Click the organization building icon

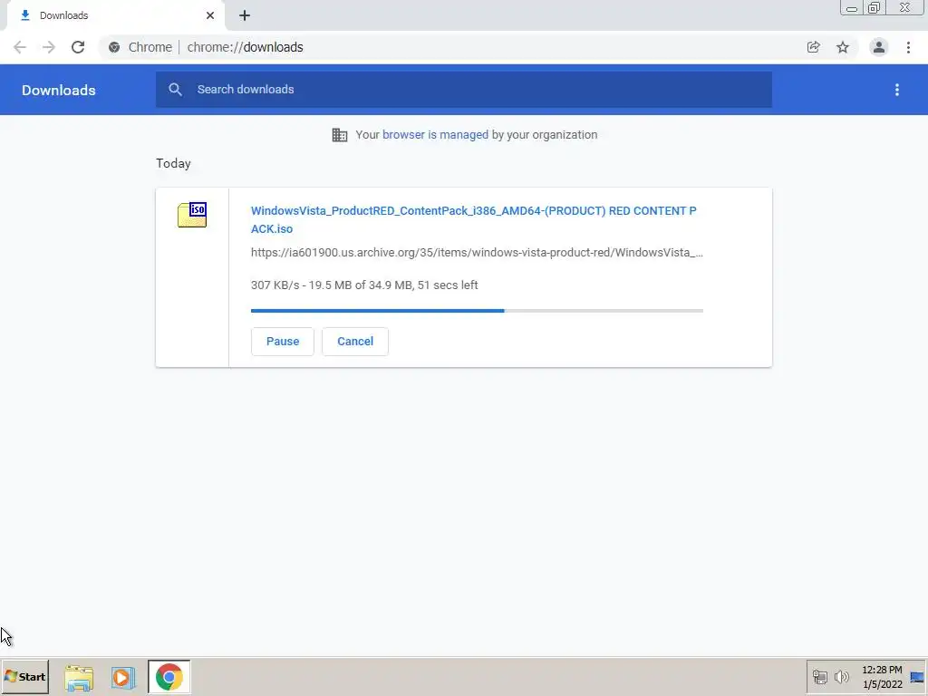340,135
